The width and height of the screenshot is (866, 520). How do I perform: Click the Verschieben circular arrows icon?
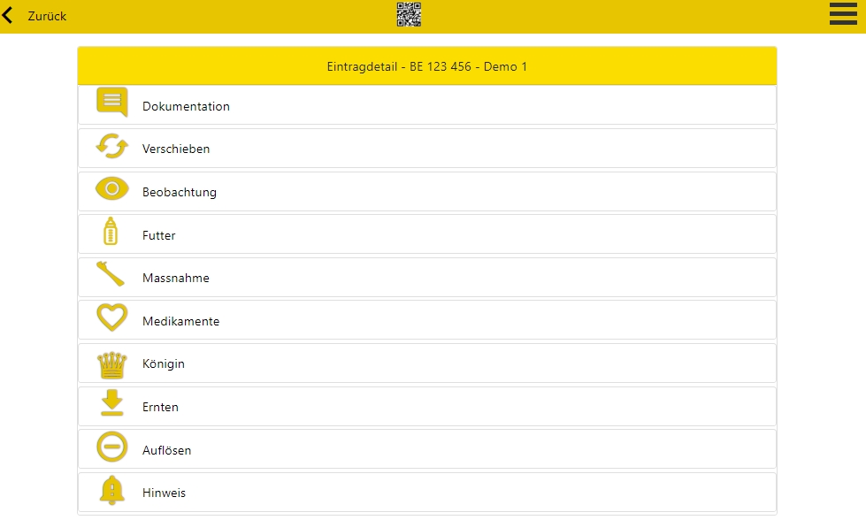click(x=112, y=147)
